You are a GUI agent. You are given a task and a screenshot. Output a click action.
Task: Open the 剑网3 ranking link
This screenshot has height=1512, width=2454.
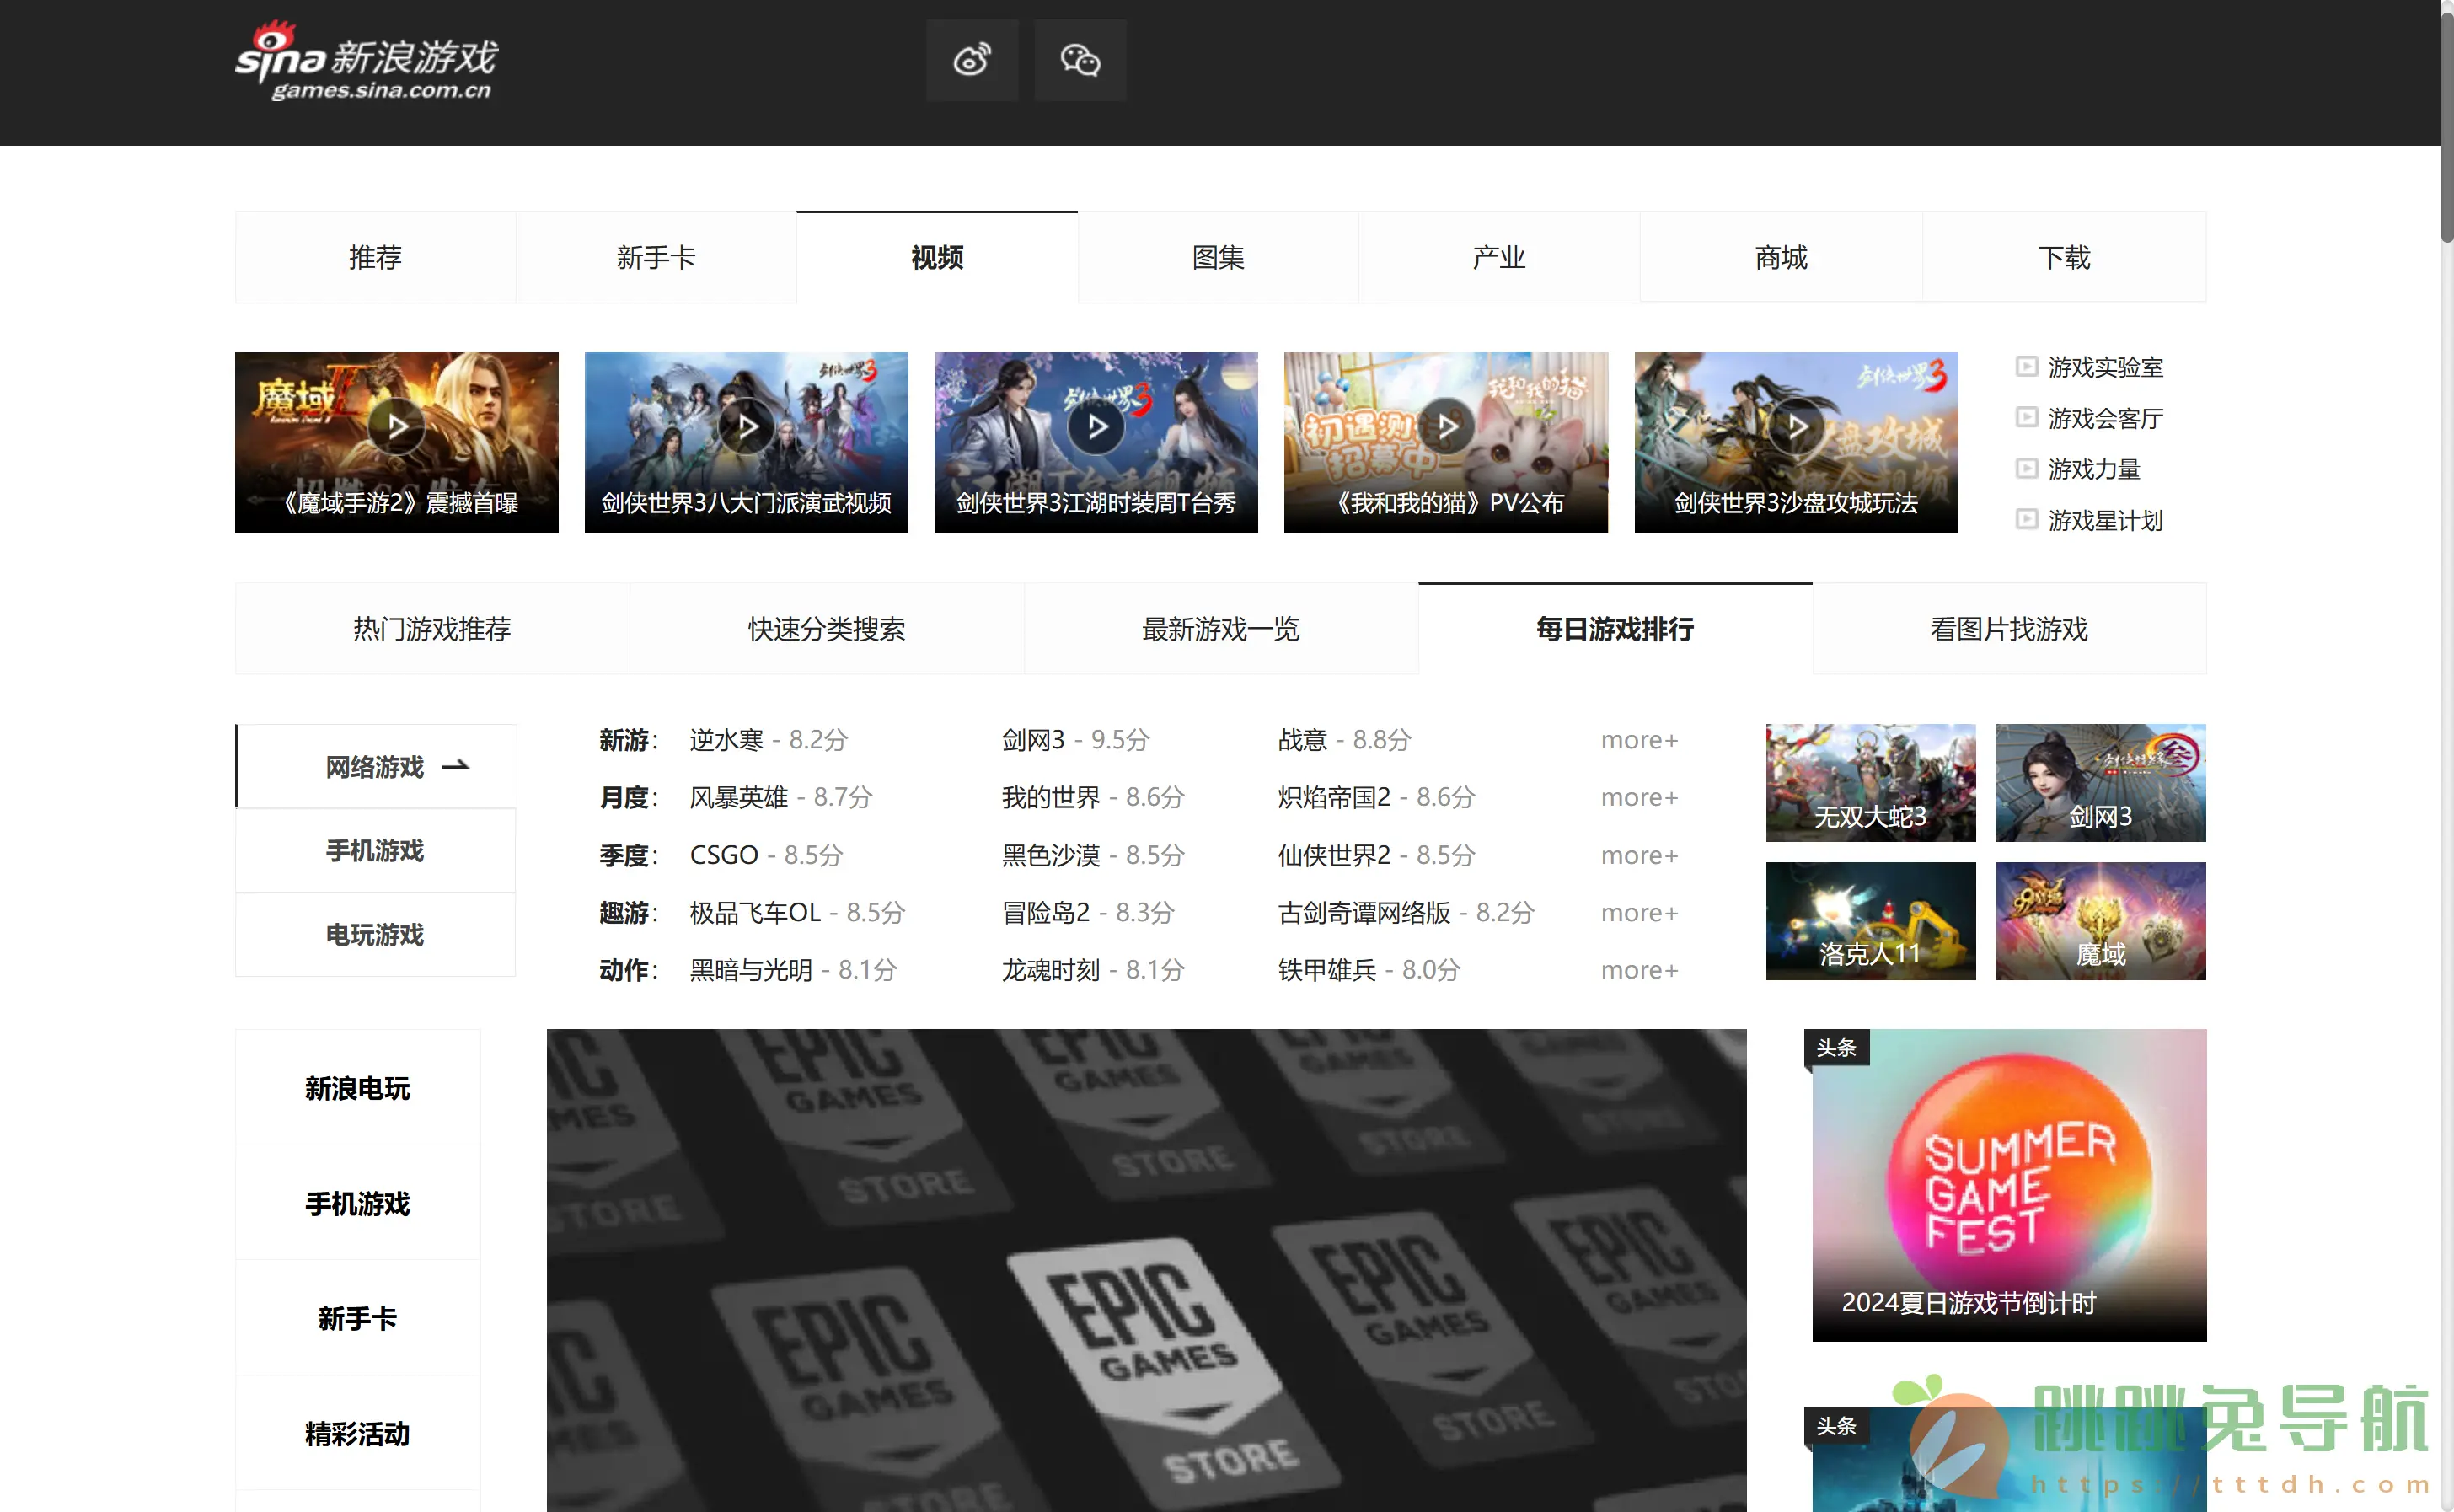pyautogui.click(x=1033, y=740)
